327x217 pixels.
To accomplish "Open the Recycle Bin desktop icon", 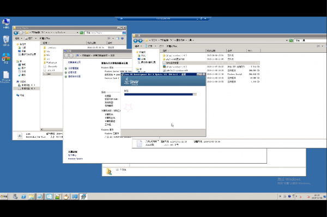I will tap(6, 41).
